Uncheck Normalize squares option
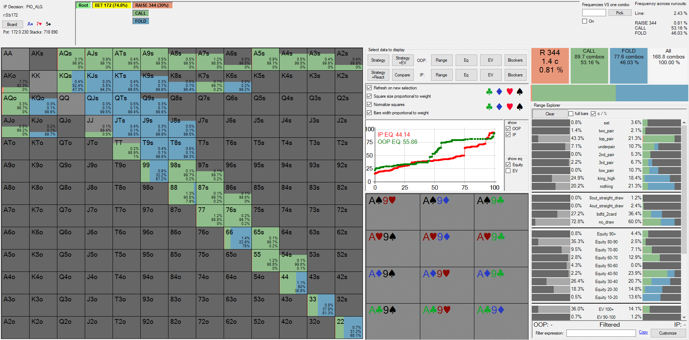Screen dimensions: 689x340 pyautogui.click(x=369, y=105)
